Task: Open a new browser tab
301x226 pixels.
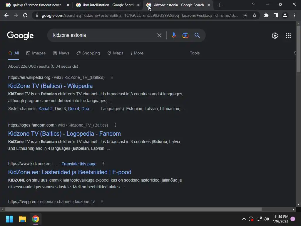Action: 220,5
